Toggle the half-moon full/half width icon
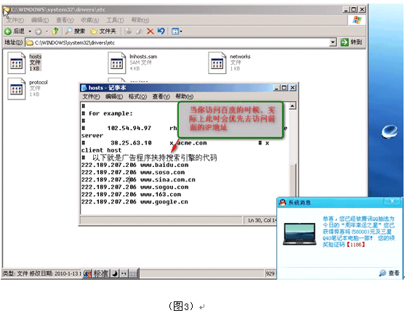Image resolution: width=405 pixels, height=321 pixels. pos(115,274)
